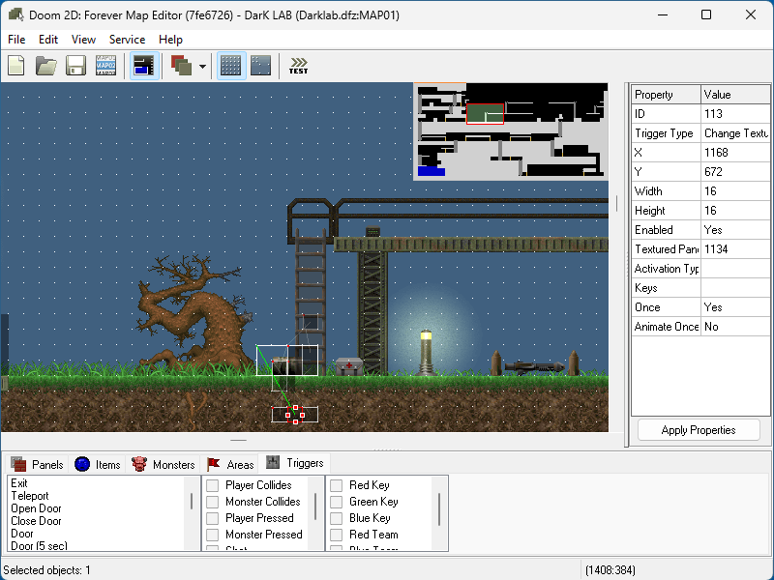Switch to the sparse grid icon

[260, 66]
